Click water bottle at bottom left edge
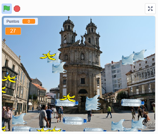This screenshot has height=134, width=158. [21, 129]
